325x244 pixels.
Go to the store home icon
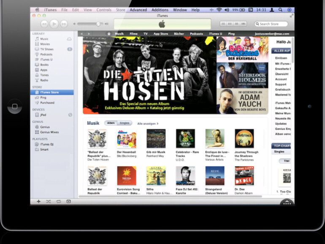[x=109, y=34]
